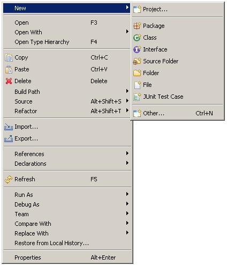
Task: Expand the Build Path submenu arrow
Action: pyautogui.click(x=127, y=91)
